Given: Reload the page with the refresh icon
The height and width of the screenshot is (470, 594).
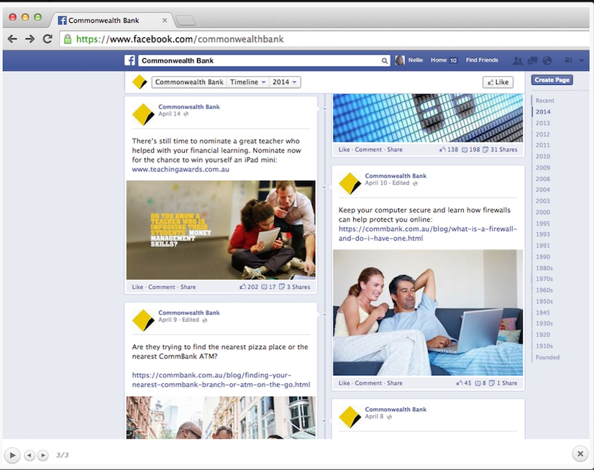Looking at the screenshot, I should pos(47,39).
